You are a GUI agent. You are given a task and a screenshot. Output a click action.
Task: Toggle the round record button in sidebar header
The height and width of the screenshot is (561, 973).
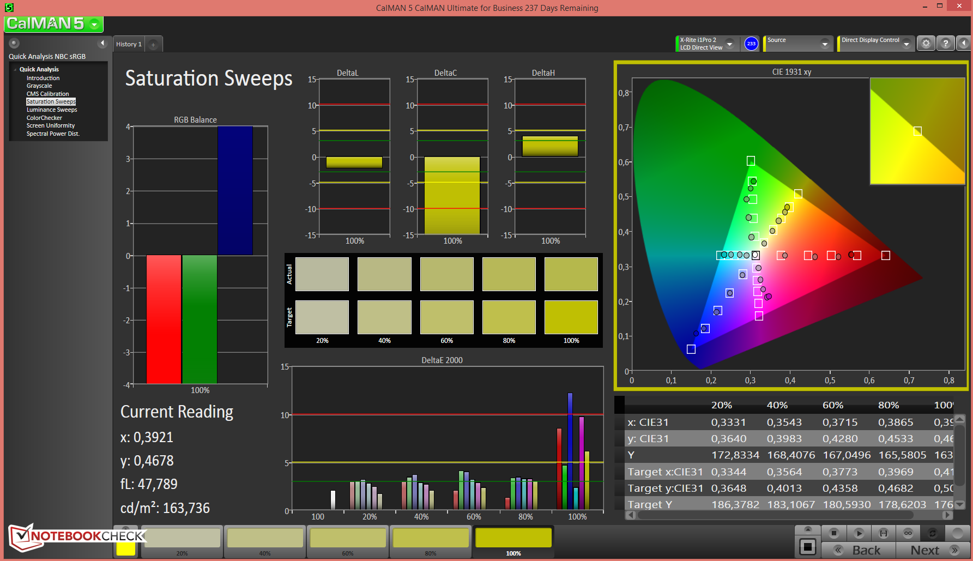(15, 43)
